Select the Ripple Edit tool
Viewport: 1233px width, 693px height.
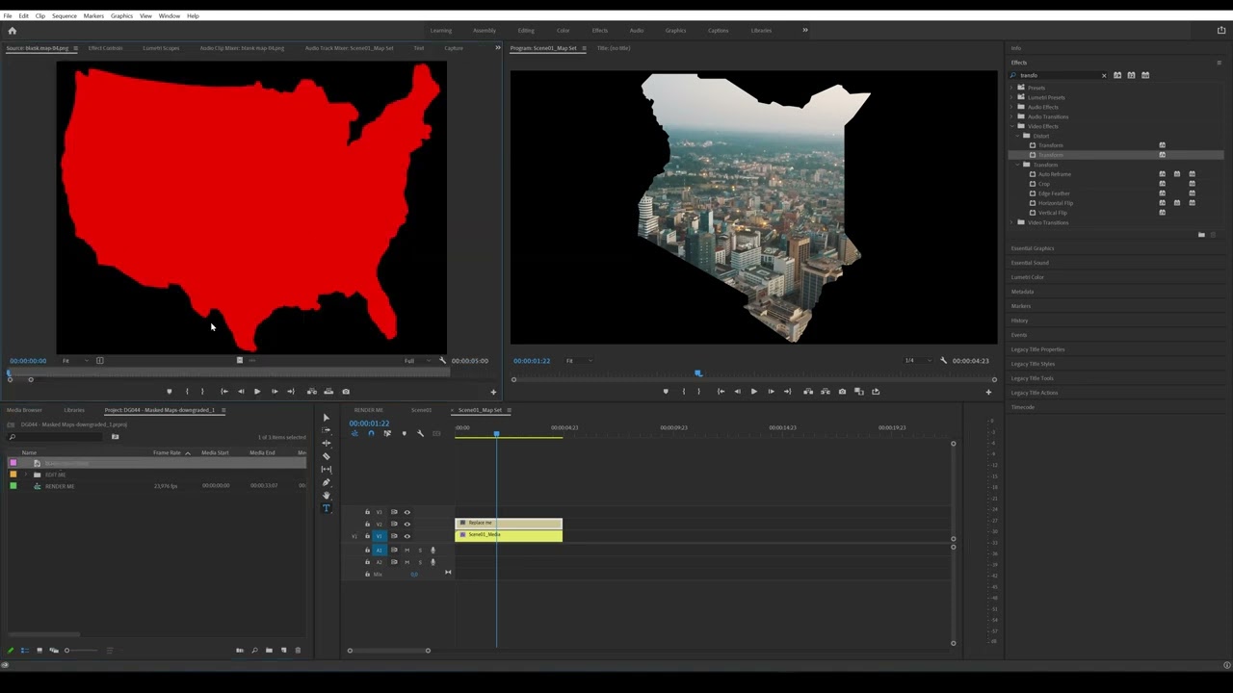(x=326, y=444)
